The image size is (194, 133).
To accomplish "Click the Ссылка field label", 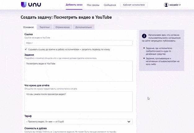I will tap(29, 34).
